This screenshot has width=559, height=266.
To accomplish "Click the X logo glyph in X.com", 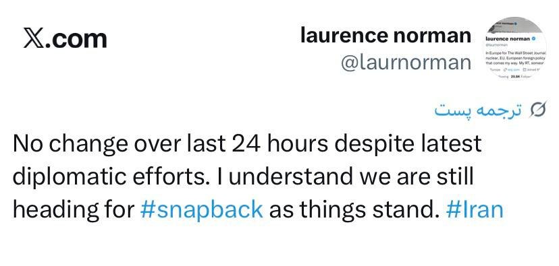I will pyautogui.click(x=34, y=38).
